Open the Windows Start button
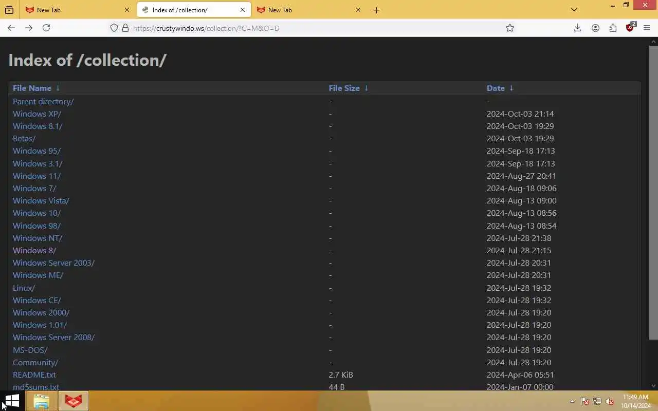This screenshot has height=411, width=658. [x=12, y=401]
